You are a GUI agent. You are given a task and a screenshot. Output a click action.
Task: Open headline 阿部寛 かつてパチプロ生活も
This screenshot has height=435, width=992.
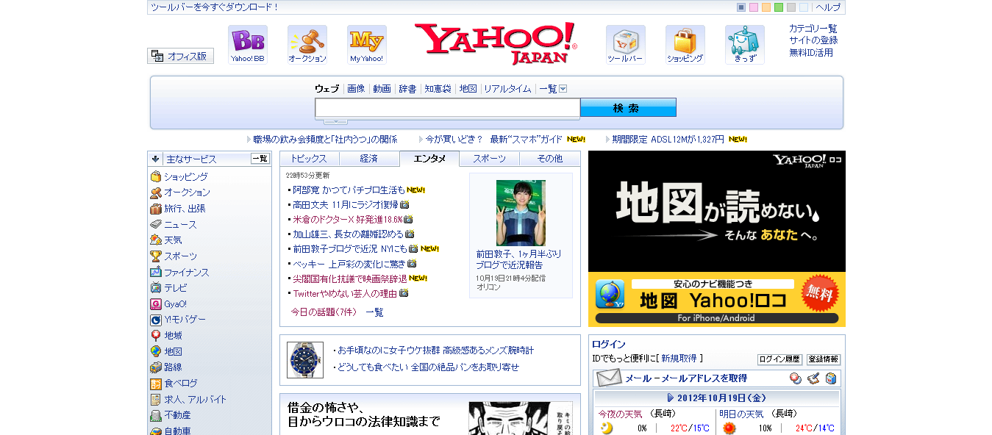(349, 190)
